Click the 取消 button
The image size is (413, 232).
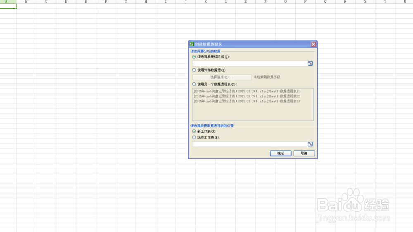point(304,153)
